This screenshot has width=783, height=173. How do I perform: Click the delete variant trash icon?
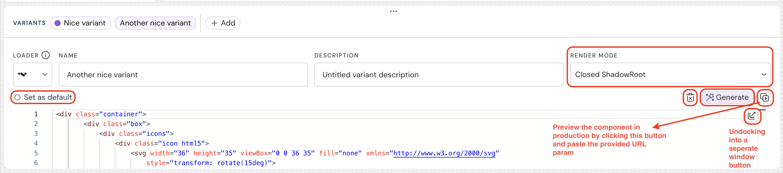click(x=690, y=97)
